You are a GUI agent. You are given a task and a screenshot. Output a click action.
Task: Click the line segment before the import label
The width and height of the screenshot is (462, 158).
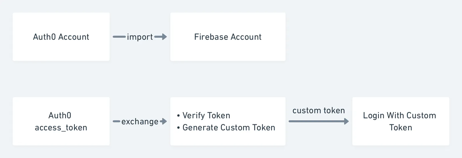[119, 37]
